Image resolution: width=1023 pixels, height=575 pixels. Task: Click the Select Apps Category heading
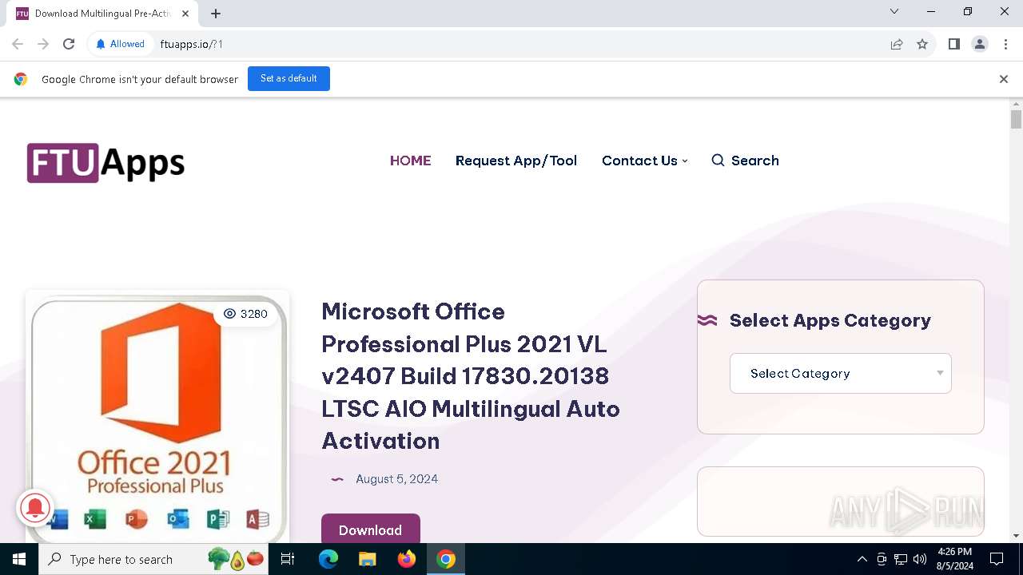pos(830,320)
